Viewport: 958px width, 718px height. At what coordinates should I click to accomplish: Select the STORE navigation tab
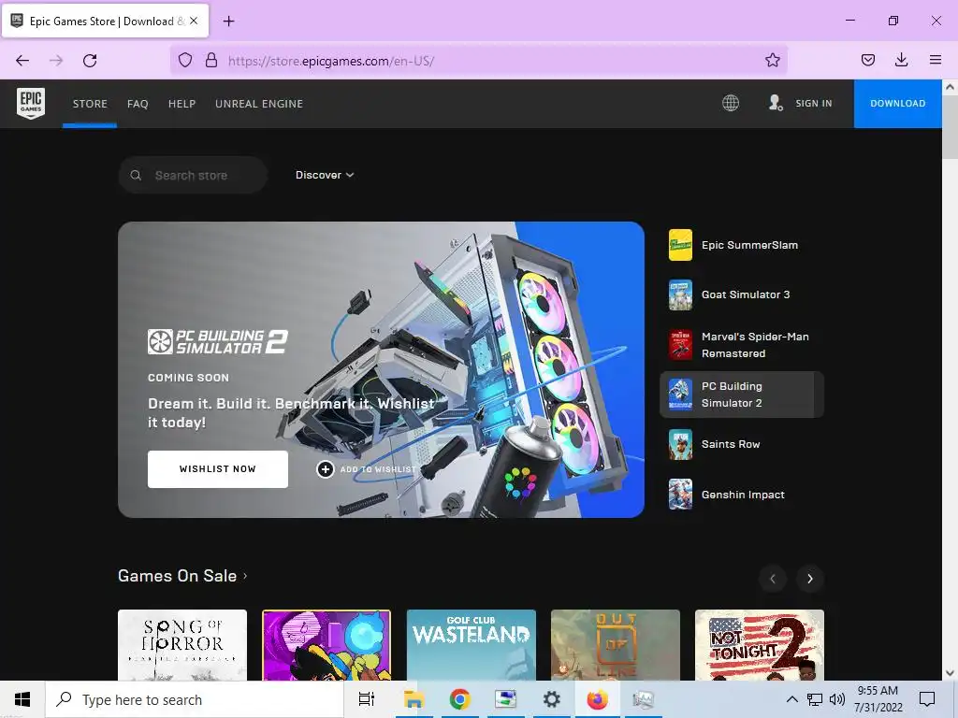pos(90,103)
